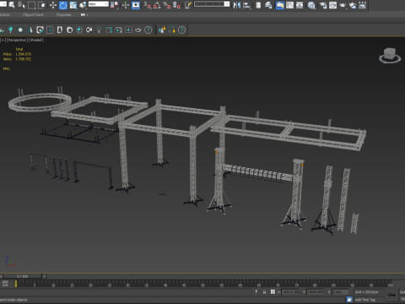This screenshot has height=304, width=405.
Task: Toggle the 3D Snaps button
Action: coord(147,5)
